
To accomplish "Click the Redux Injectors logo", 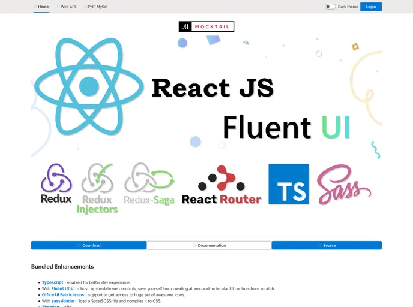I will point(97,188).
